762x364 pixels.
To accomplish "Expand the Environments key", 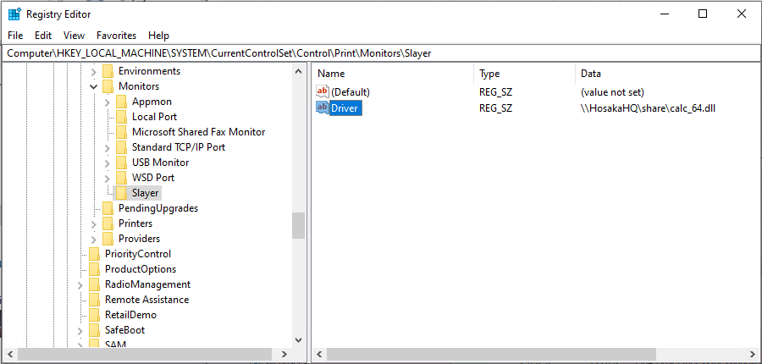I will 94,71.
